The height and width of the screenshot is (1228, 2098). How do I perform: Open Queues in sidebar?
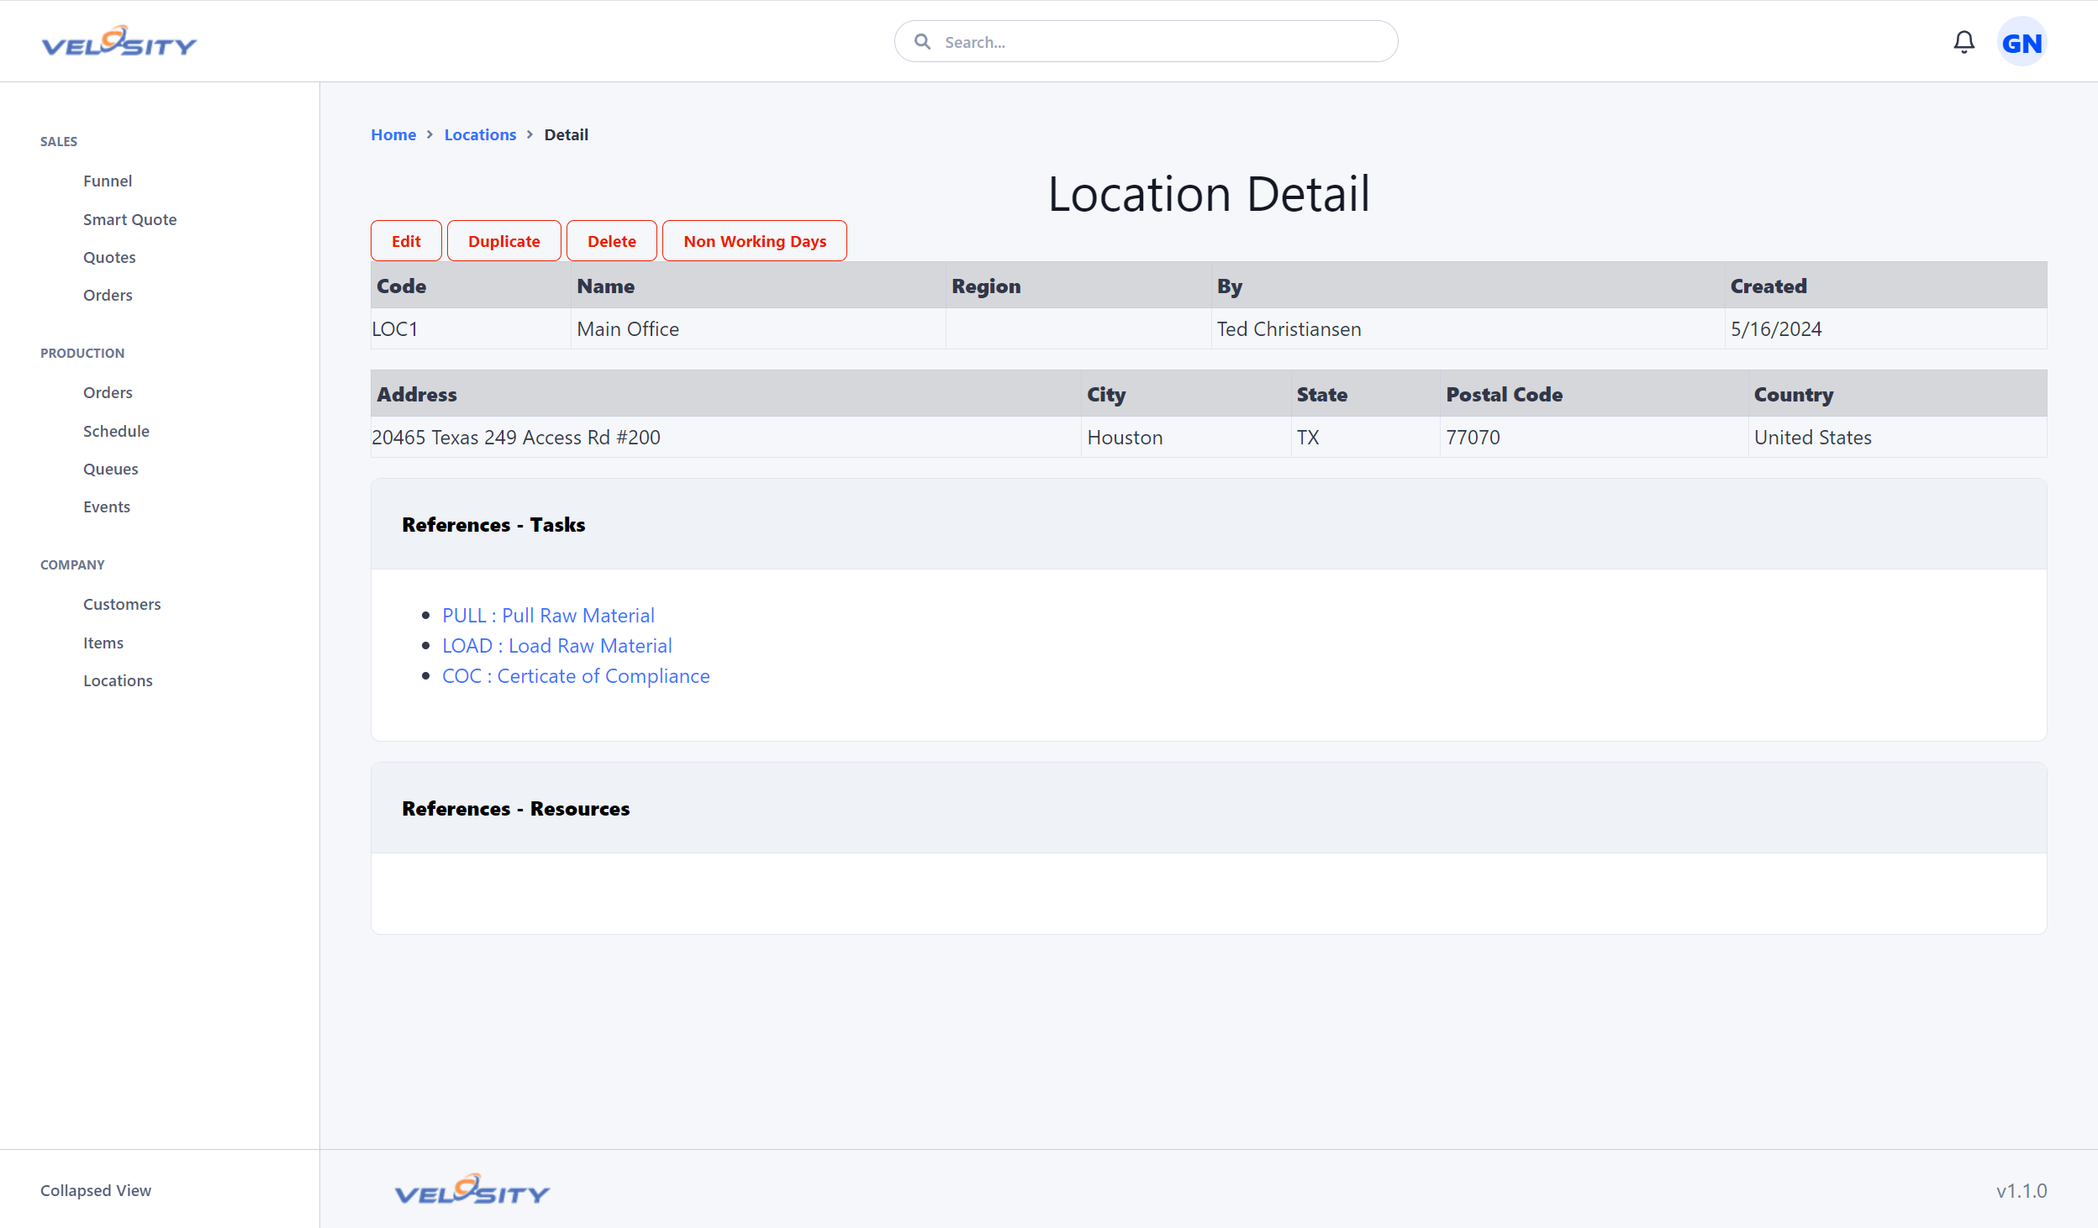point(110,469)
